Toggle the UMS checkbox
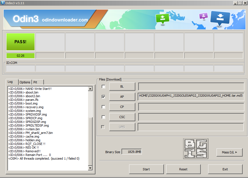248x178 pixels. coord(103,127)
